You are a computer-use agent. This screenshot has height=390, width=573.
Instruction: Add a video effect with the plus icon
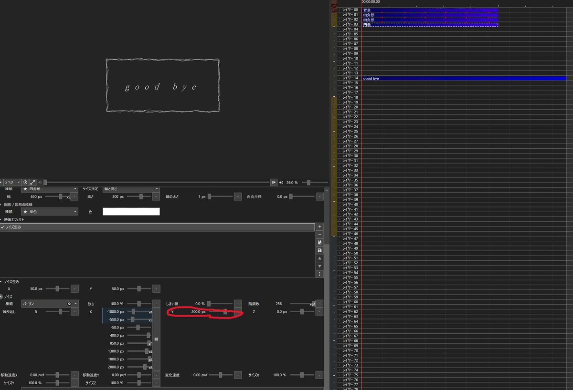click(x=319, y=227)
